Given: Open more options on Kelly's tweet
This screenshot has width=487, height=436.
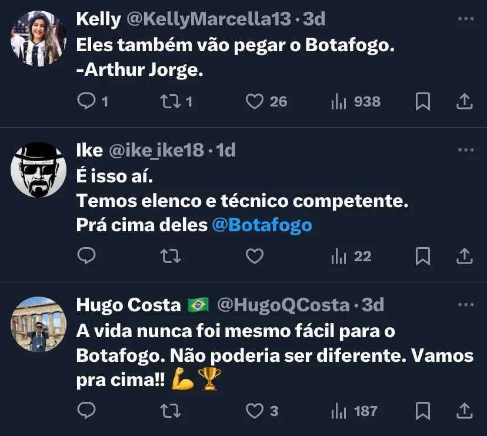Looking at the screenshot, I should click(x=465, y=19).
